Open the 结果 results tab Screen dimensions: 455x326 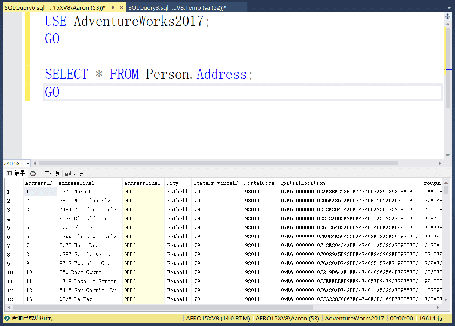pos(16,173)
